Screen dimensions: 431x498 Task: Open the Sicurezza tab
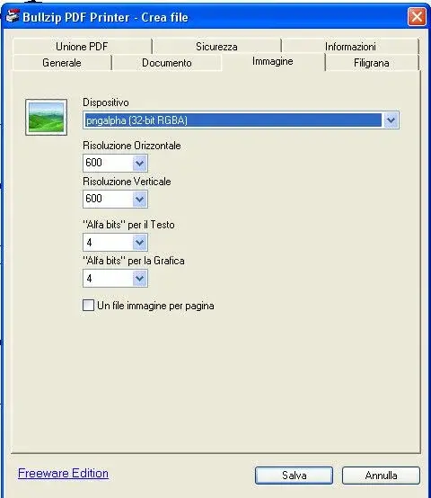[x=216, y=47]
